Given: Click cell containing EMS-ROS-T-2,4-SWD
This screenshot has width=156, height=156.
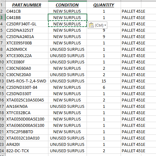Looking at the screenshot, I should pyautogui.click(x=27, y=81).
